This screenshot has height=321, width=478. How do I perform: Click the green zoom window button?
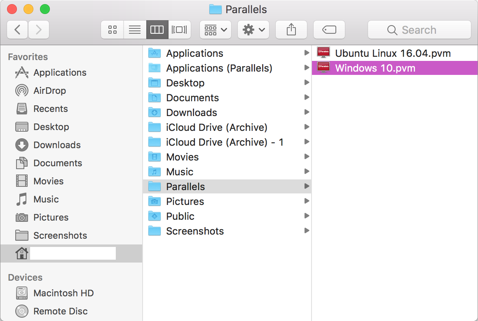(x=45, y=9)
